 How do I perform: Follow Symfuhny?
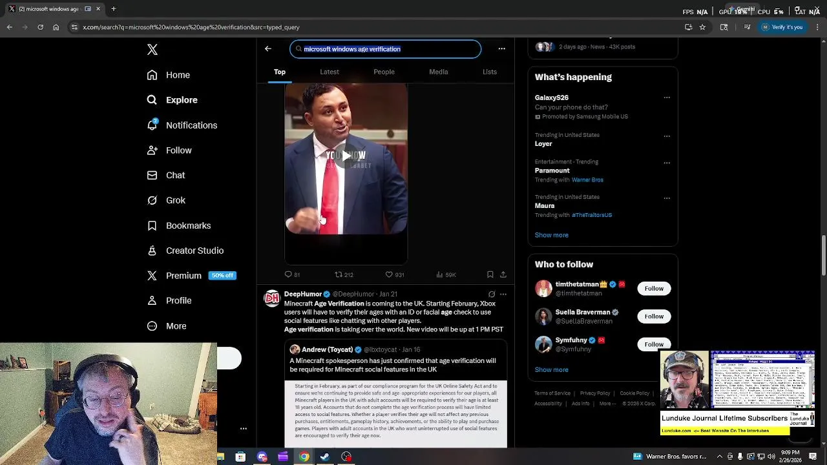(654, 344)
